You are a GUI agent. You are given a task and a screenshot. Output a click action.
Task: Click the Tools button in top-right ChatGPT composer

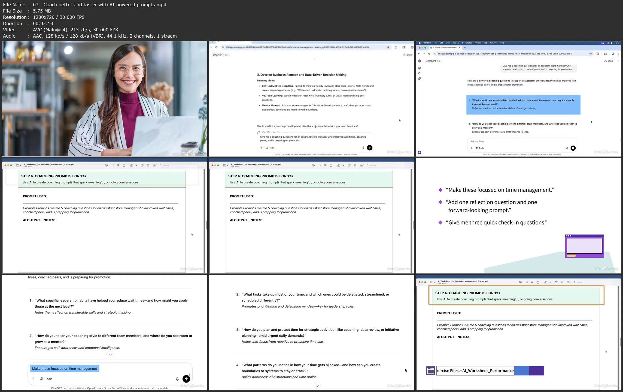coord(480,148)
